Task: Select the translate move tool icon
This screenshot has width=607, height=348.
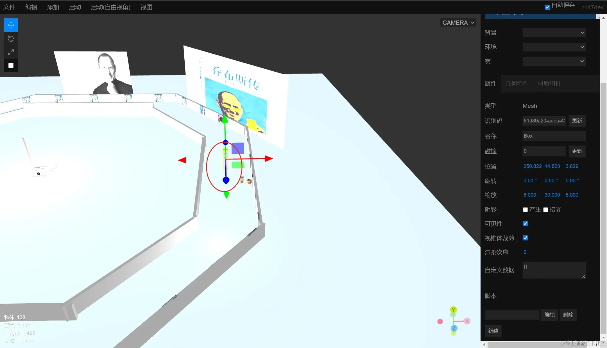Action: pyautogui.click(x=11, y=25)
